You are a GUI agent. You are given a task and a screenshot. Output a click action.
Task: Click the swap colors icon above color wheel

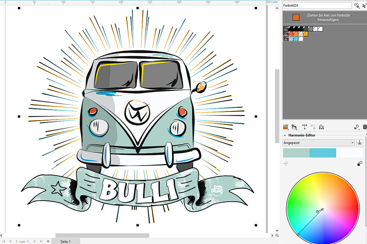pos(360,164)
